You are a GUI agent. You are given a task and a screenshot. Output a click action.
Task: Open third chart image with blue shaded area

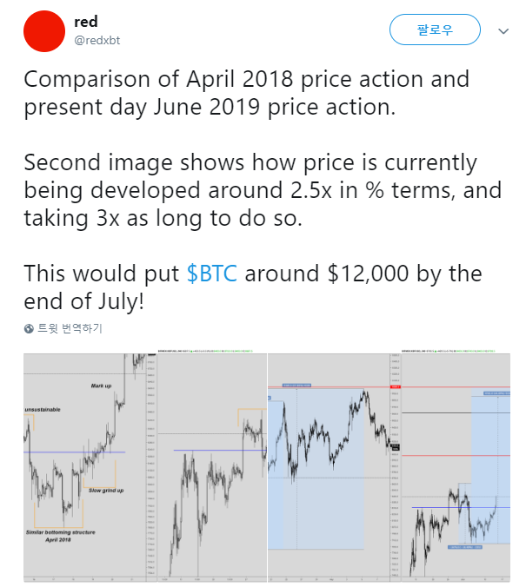334,467
